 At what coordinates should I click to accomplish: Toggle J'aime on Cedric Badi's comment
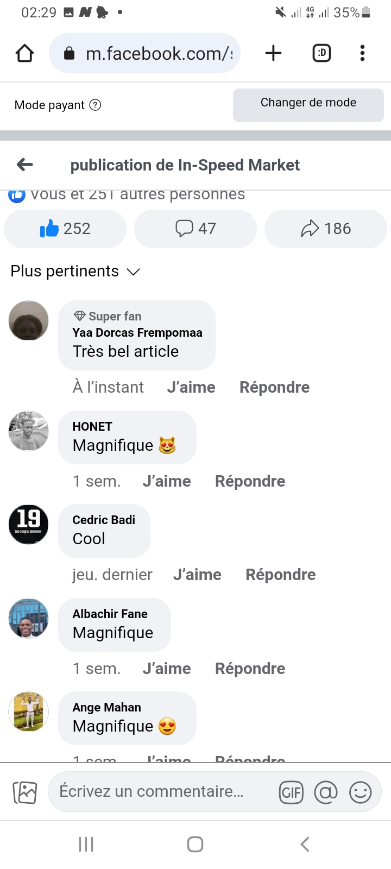[x=197, y=575]
